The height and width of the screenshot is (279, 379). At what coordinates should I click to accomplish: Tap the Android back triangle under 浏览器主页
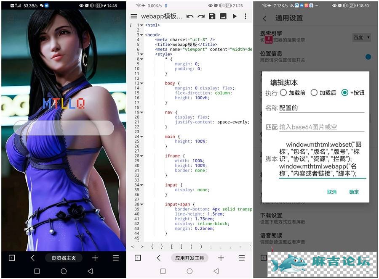coord(90,271)
